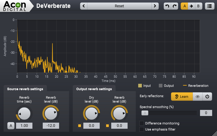Click automatic reverb time A button

tap(11, 126)
